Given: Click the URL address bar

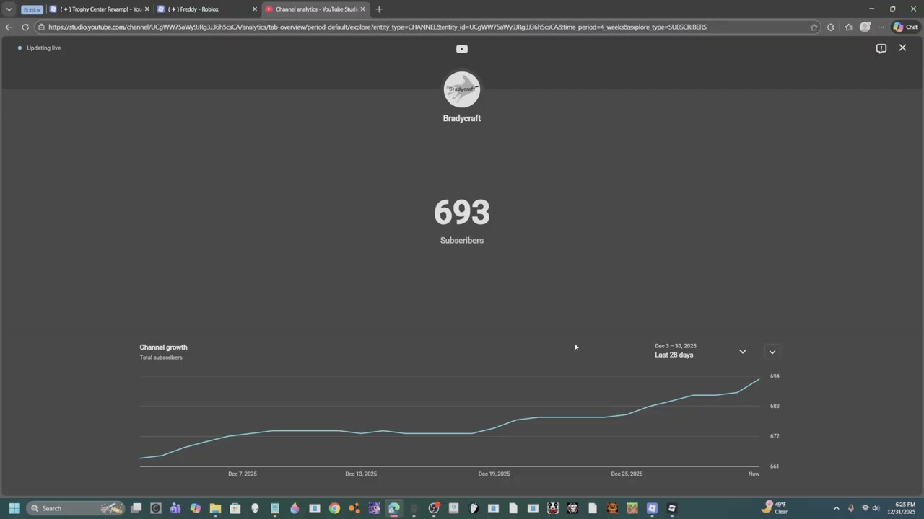Looking at the screenshot, I should point(426,27).
